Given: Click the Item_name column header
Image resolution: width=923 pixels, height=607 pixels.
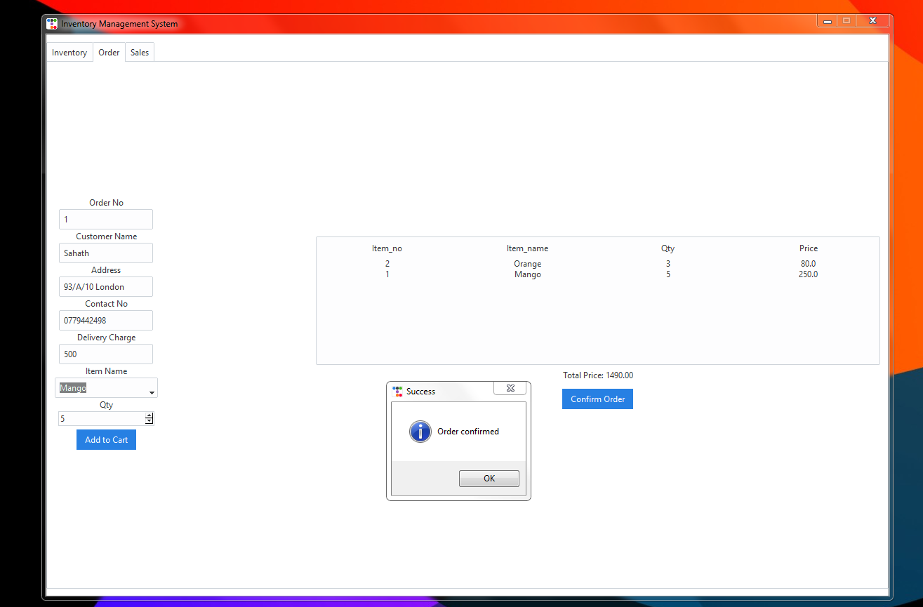Looking at the screenshot, I should (x=528, y=248).
